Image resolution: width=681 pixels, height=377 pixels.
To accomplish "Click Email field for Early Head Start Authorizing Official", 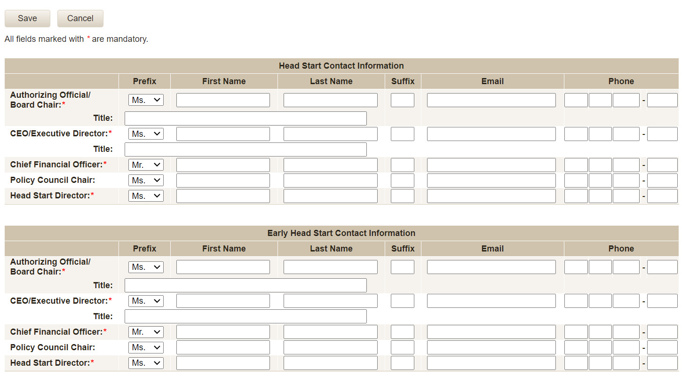I will click(491, 267).
